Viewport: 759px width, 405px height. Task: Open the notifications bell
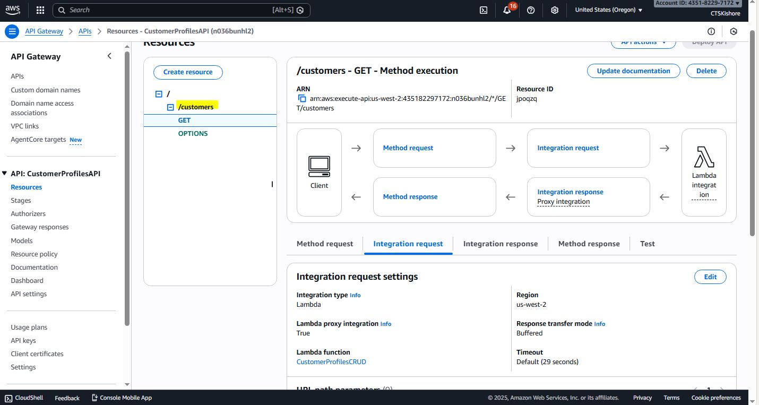coord(507,10)
